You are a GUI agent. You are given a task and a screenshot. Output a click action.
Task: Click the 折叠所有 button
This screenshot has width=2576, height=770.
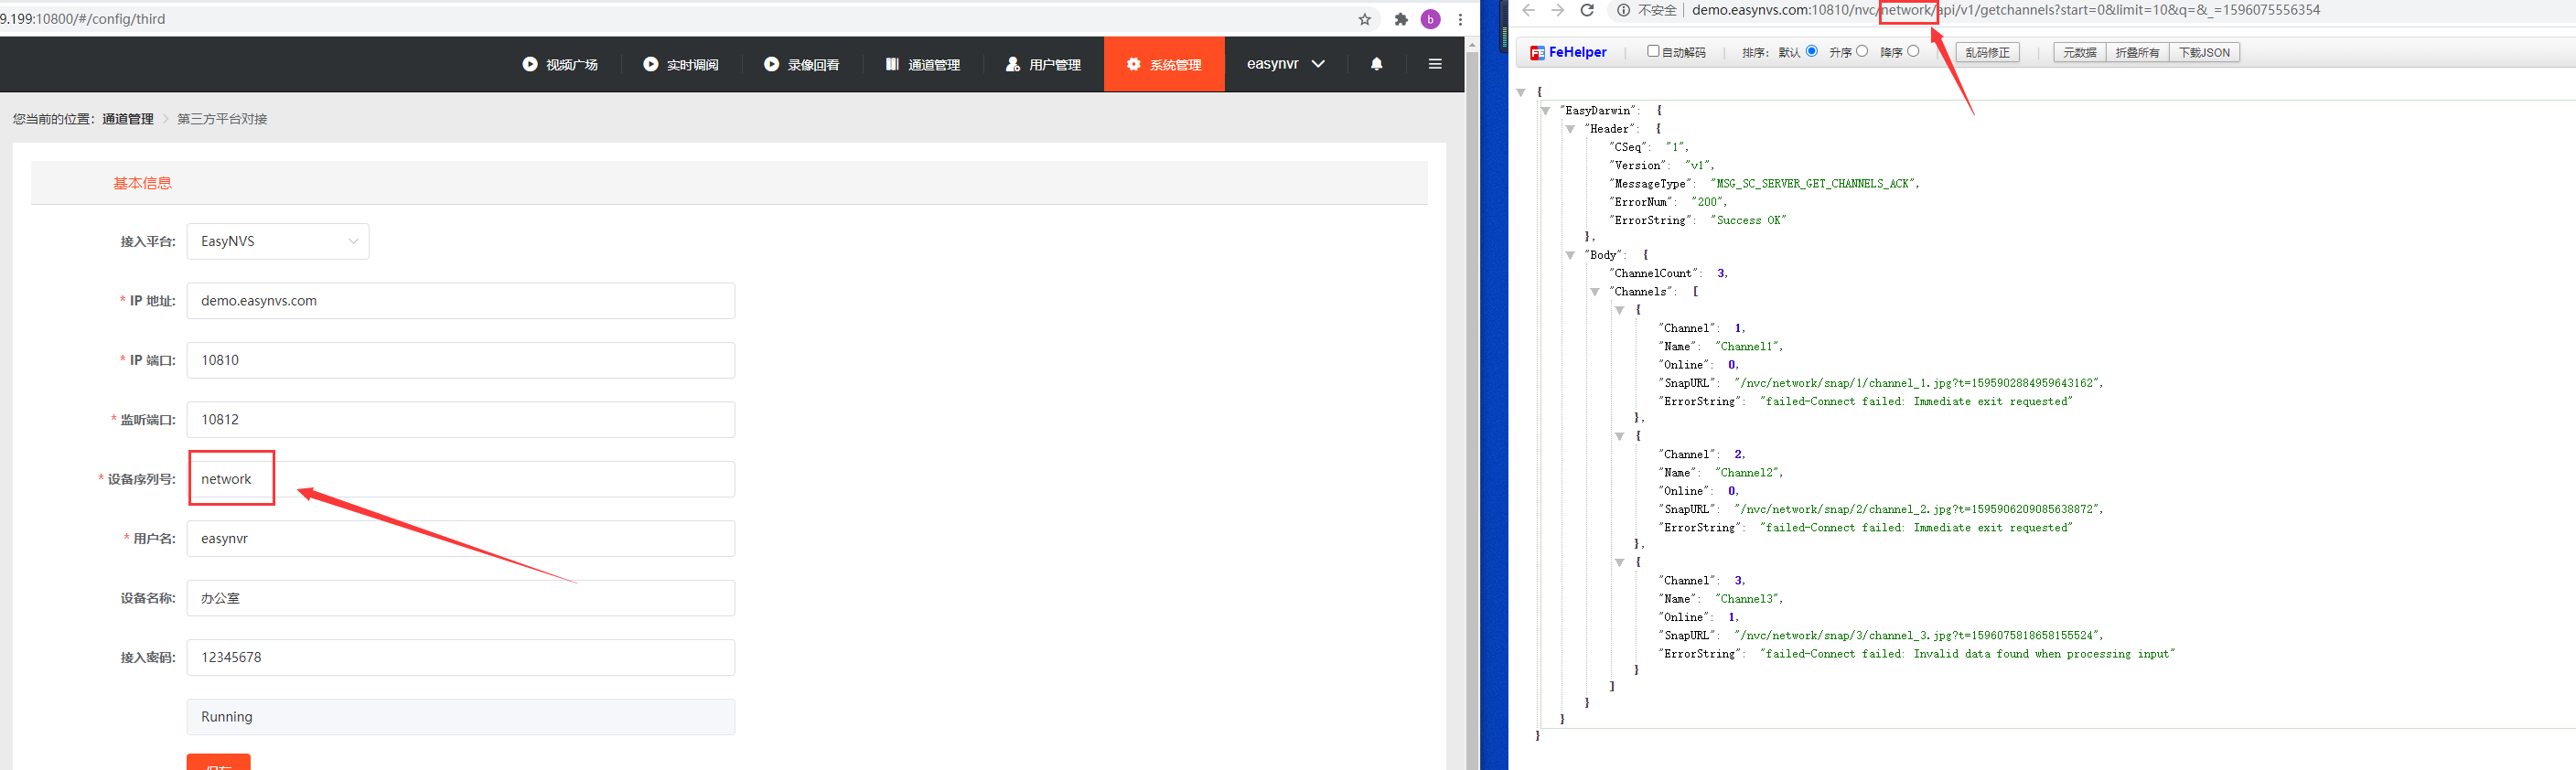tap(2137, 52)
